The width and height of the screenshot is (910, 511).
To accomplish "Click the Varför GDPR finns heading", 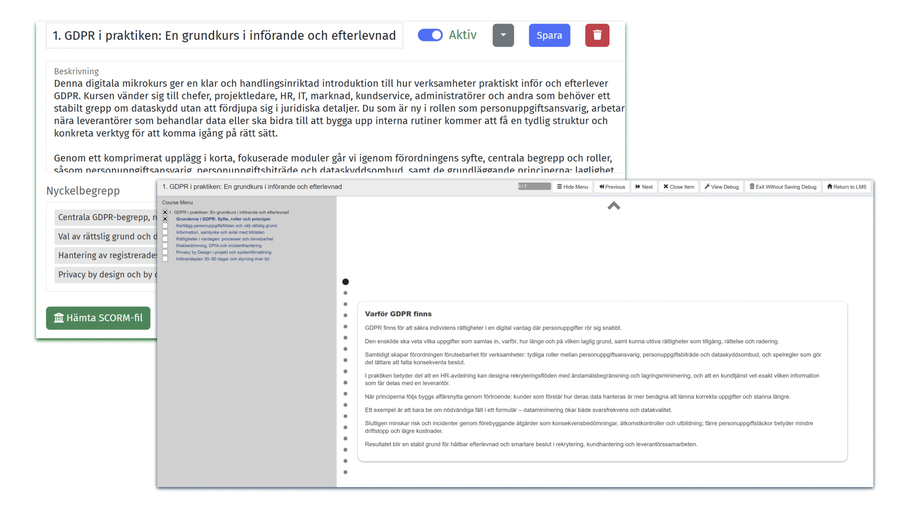I will [x=398, y=314].
